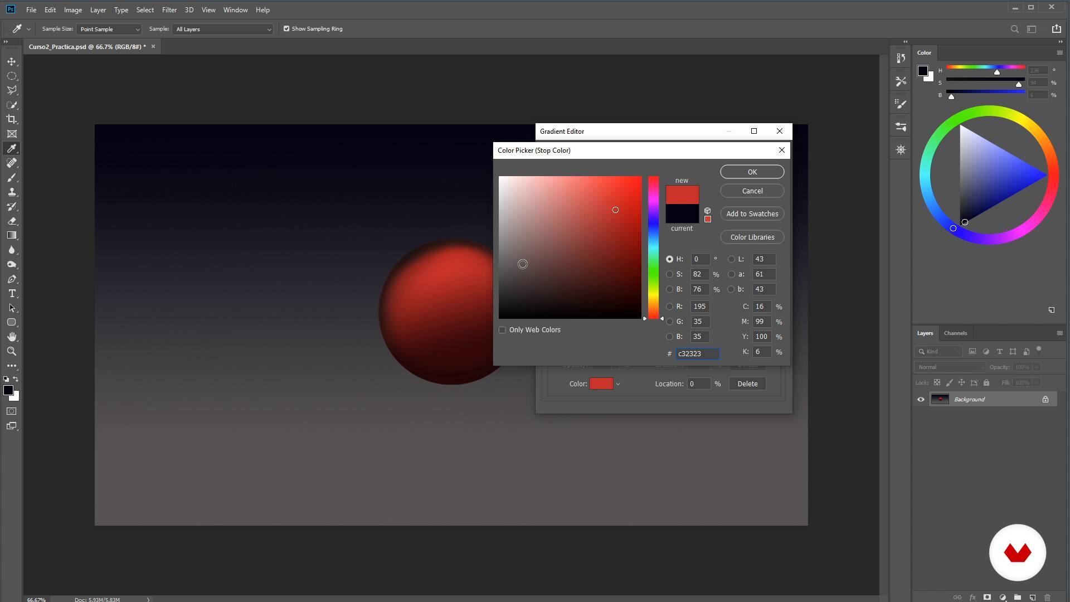Expand the gradient stop Color dropdown arrow
This screenshot has height=602, width=1070.
618,384
